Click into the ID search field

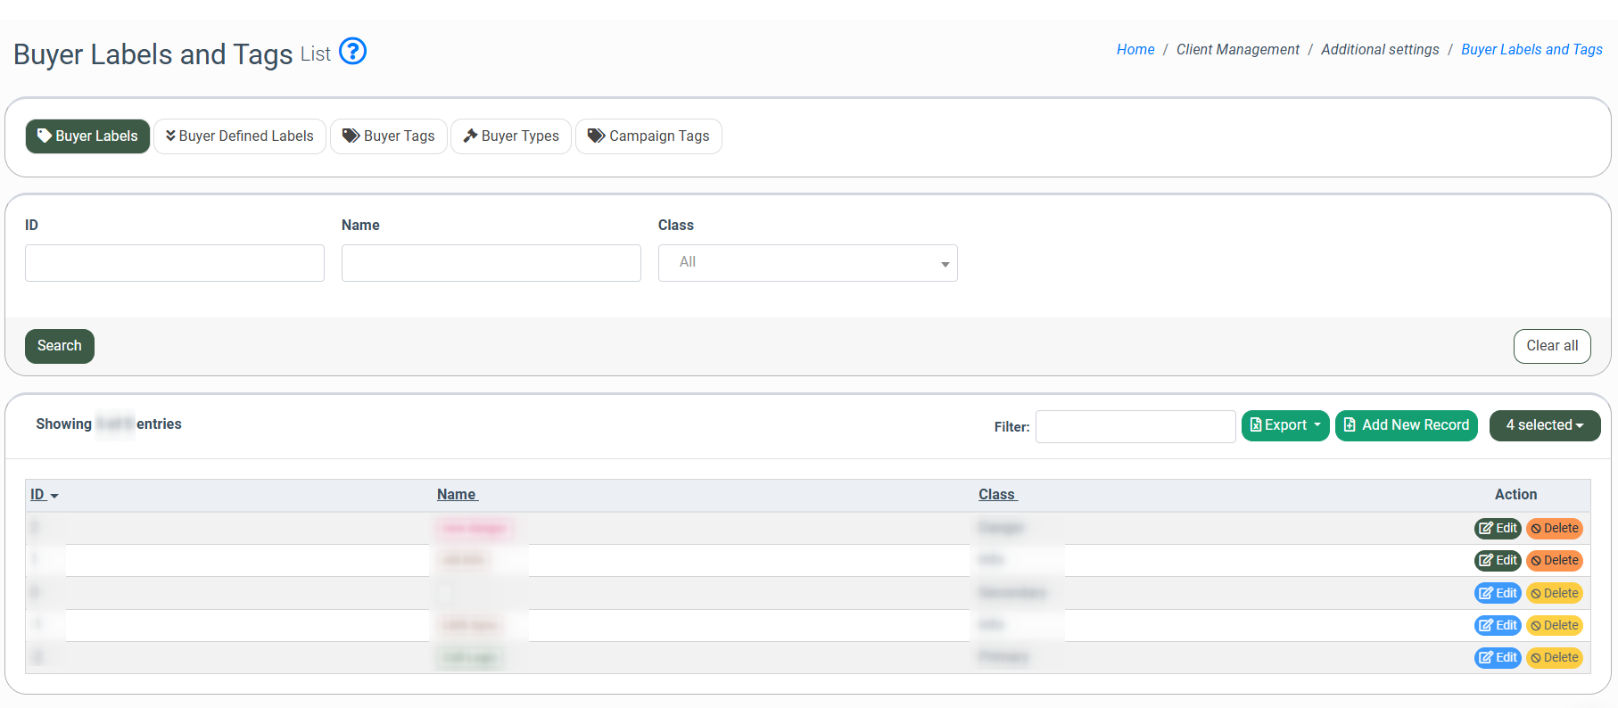175,263
